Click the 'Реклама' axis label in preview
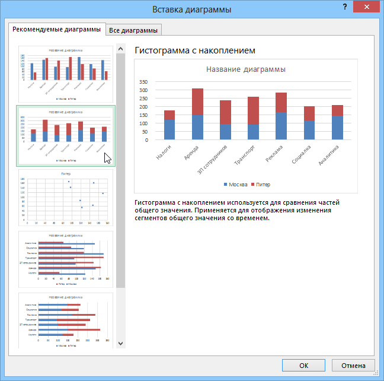The height and width of the screenshot is (381, 384). click(x=274, y=154)
